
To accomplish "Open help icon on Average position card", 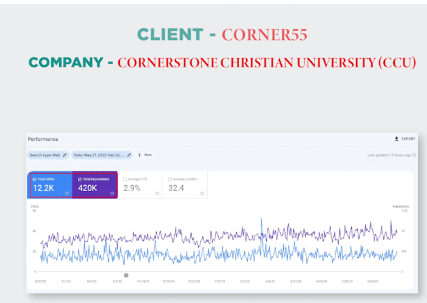I will (202, 193).
